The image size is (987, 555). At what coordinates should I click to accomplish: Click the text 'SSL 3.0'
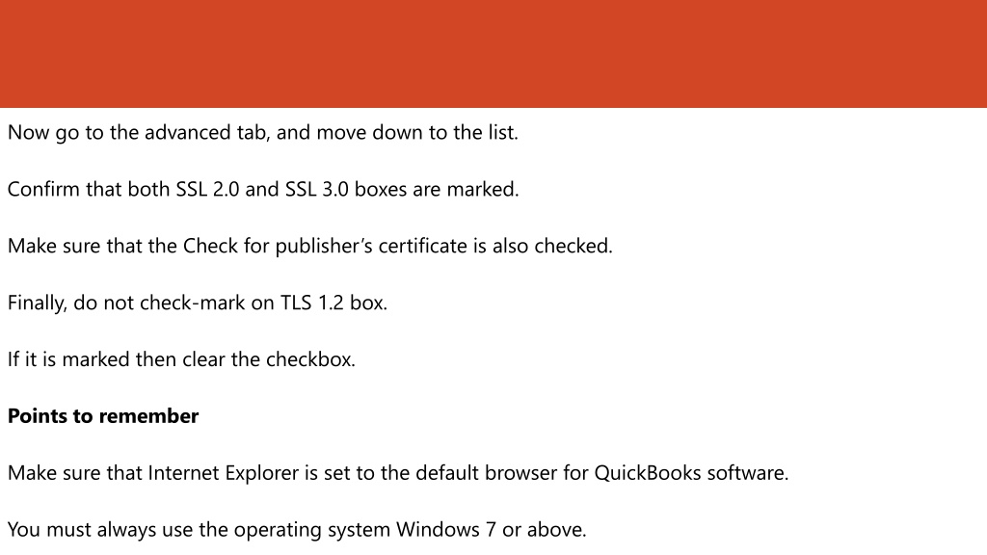pyautogui.click(x=316, y=190)
